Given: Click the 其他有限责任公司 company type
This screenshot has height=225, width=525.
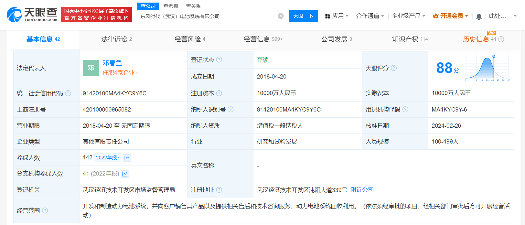Looking at the screenshot, I should 106,142.
